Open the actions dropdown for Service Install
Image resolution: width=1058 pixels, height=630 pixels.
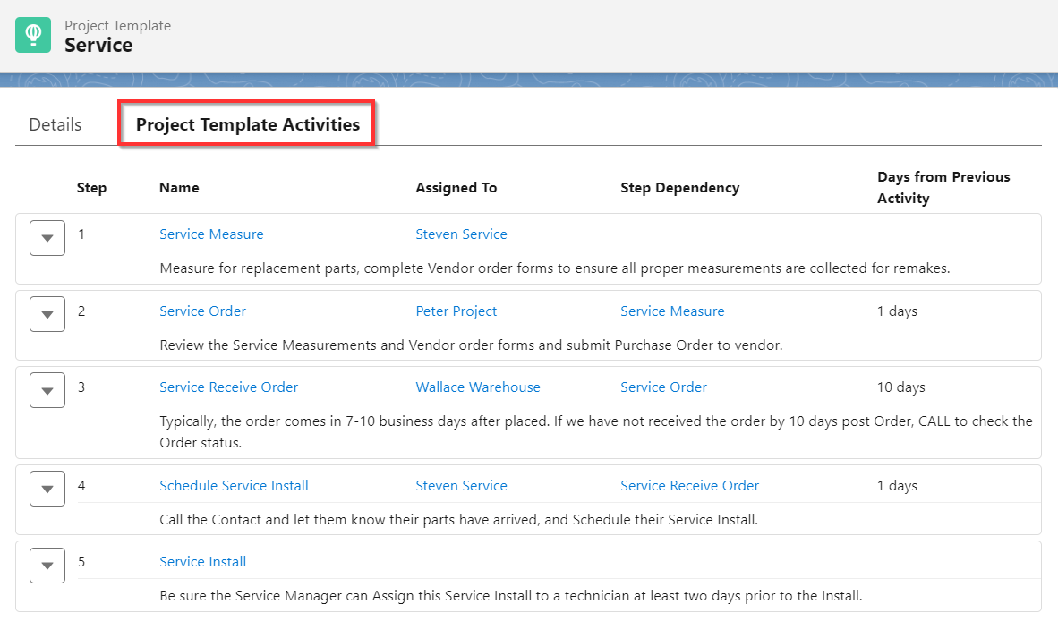pos(47,565)
